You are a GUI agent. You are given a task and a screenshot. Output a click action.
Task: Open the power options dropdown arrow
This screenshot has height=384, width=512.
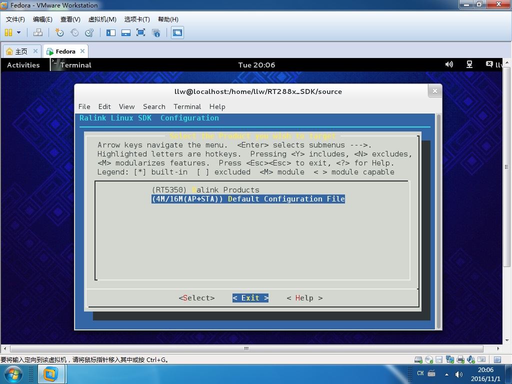[x=18, y=32]
